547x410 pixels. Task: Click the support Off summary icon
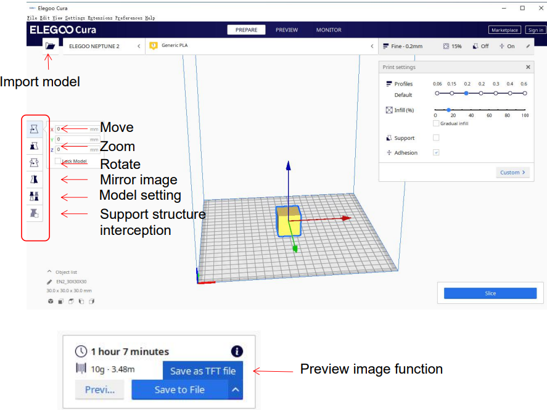(x=475, y=46)
